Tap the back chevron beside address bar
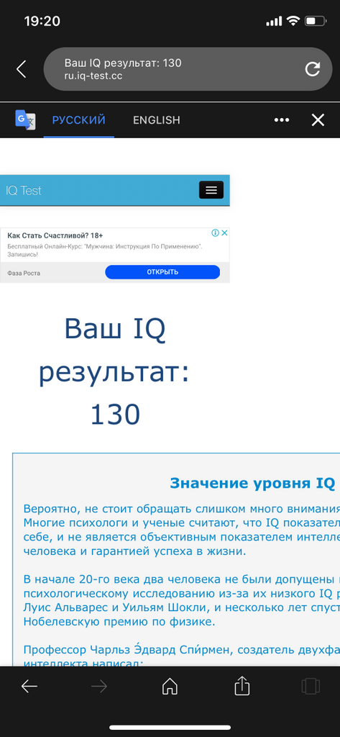This screenshot has width=340, height=737. [x=21, y=69]
